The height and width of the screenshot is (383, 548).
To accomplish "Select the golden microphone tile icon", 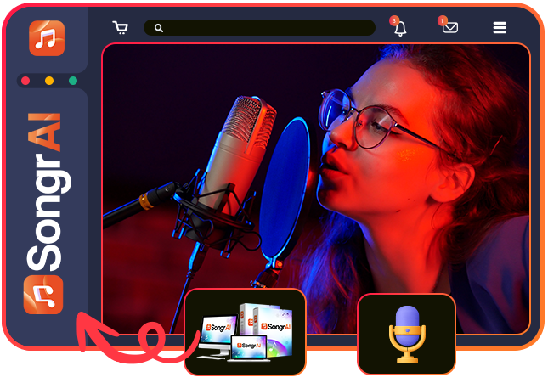I will click(406, 333).
